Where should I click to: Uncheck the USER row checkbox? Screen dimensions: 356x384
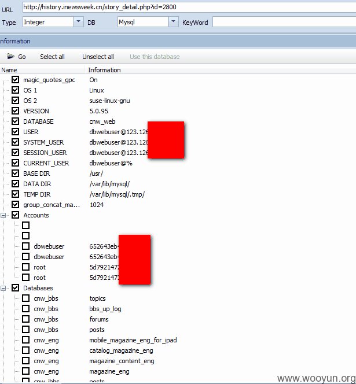point(16,131)
